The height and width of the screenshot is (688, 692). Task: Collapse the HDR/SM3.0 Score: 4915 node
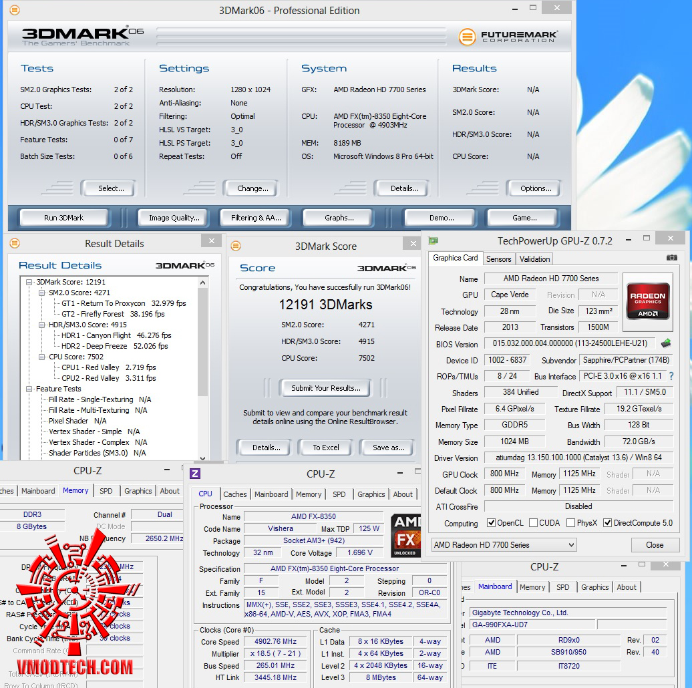click(x=41, y=325)
